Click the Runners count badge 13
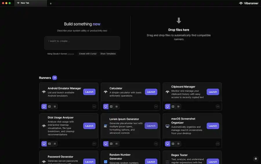The width and height of the screenshot is (261, 164). [x=55, y=78]
